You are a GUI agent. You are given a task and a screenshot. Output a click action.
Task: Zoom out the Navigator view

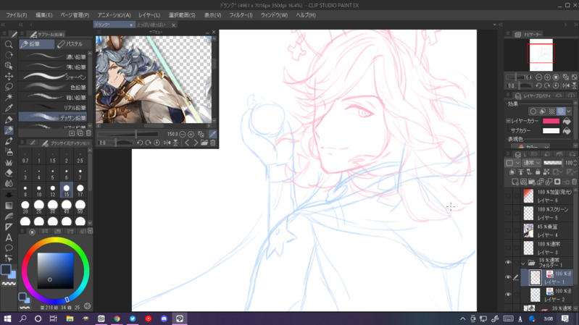[x=538, y=77]
